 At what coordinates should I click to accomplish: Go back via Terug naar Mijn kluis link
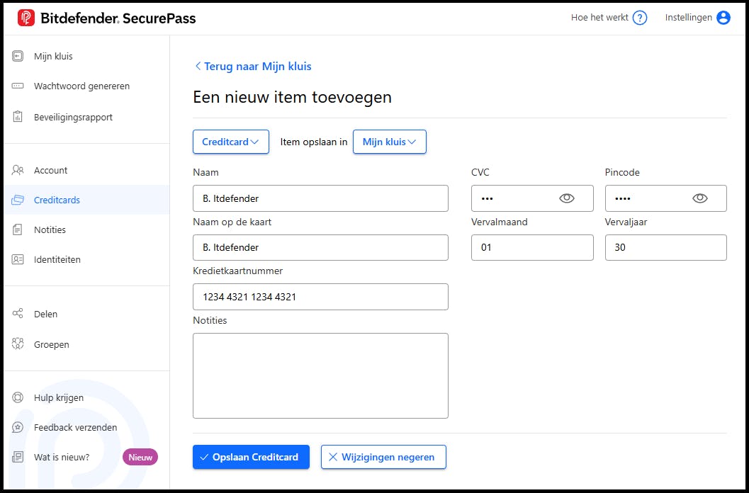point(253,66)
